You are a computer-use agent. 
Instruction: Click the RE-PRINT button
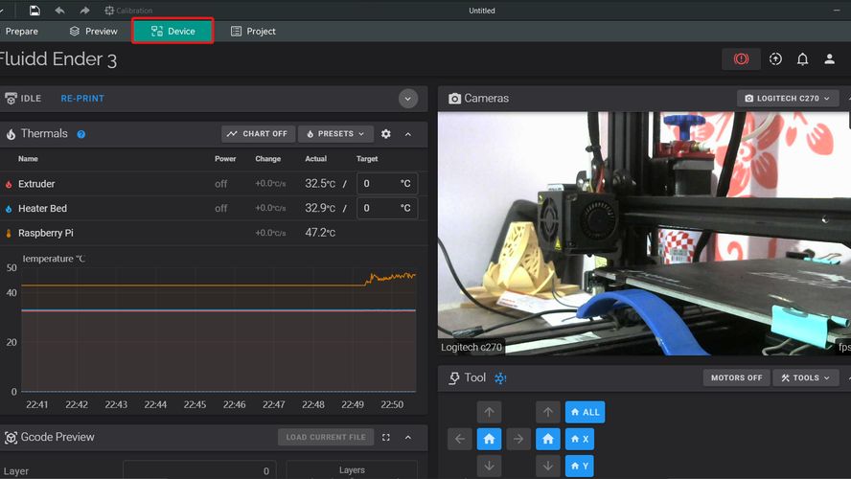(x=82, y=98)
